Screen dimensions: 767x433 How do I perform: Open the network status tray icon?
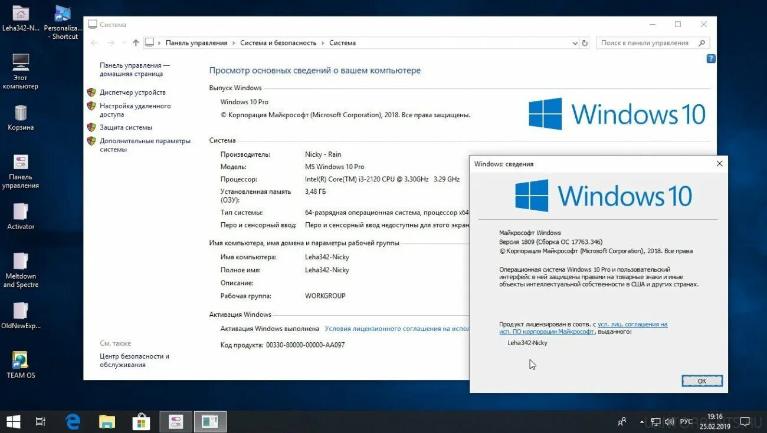pyautogui.click(x=655, y=422)
